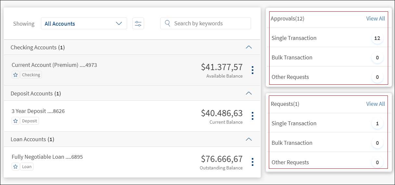Collapse the Checking Accounts section
Viewport: 395px width, 185px height.
pyautogui.click(x=249, y=47)
